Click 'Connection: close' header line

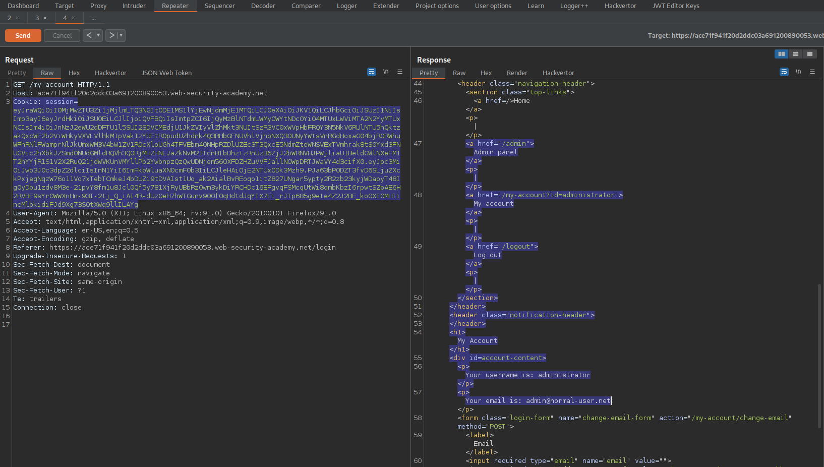click(47, 308)
